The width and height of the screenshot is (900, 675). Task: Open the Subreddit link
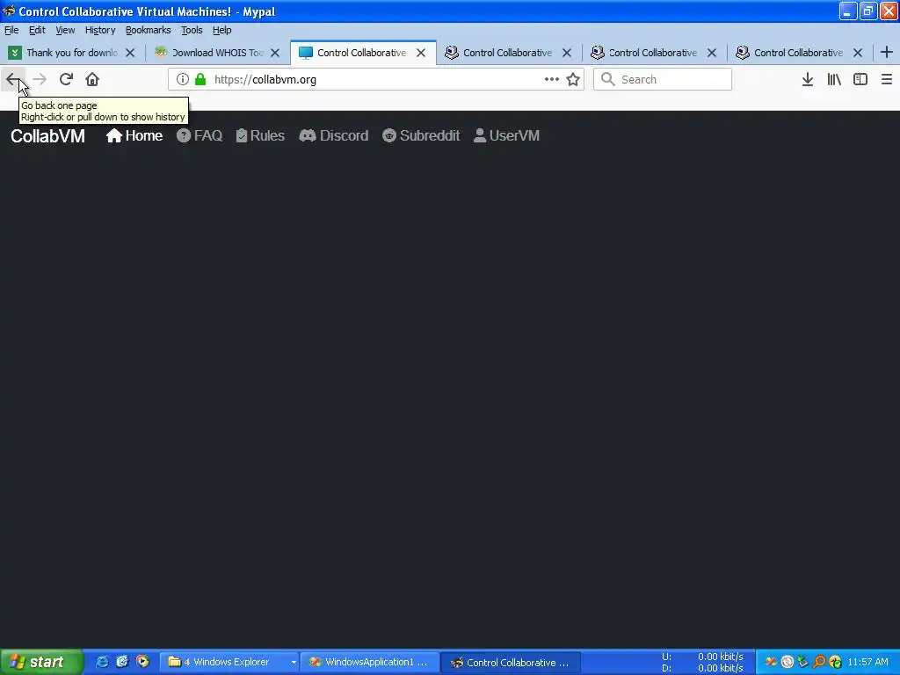tap(421, 135)
